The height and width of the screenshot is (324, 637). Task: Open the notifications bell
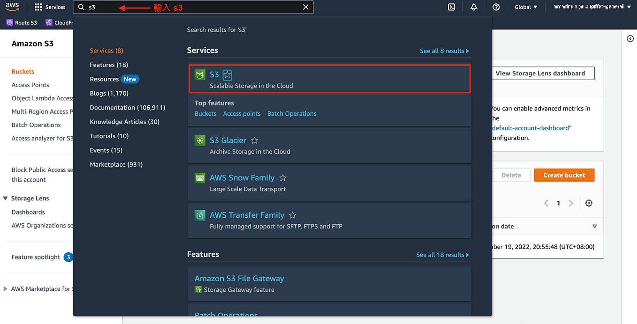click(473, 7)
